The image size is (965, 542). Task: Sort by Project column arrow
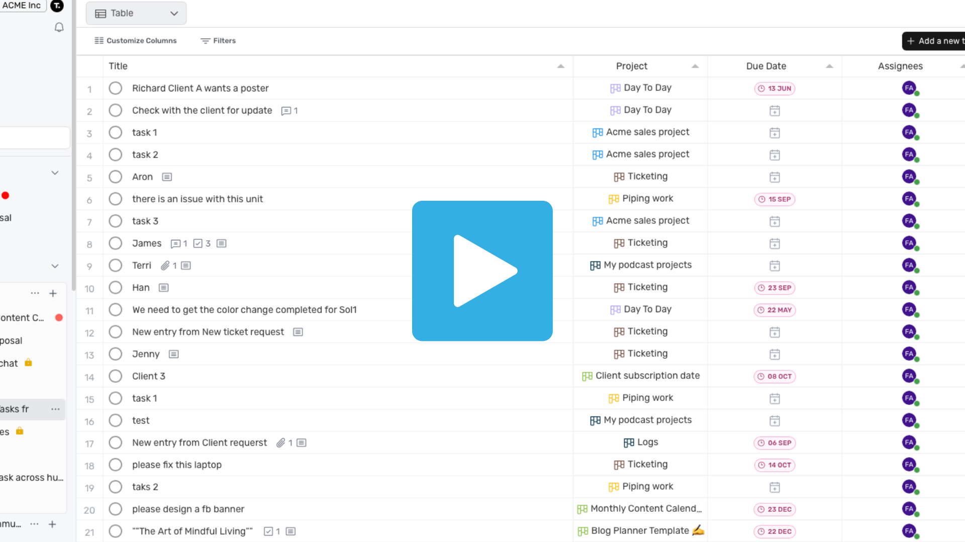(x=695, y=66)
